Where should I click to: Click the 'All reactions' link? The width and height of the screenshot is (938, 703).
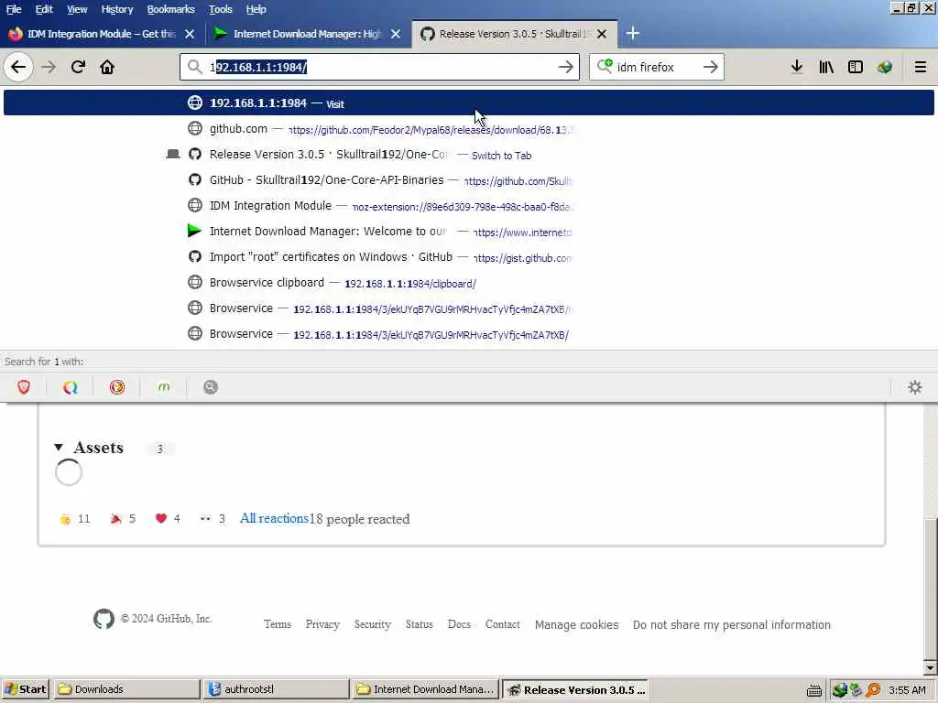point(274,518)
